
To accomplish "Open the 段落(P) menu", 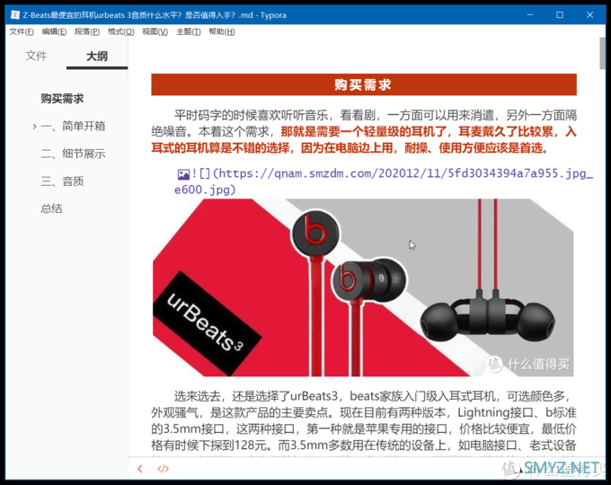I will pyautogui.click(x=87, y=31).
